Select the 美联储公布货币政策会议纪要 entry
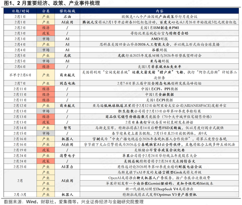This screenshot has width=242, height=205. (x=159, y=150)
